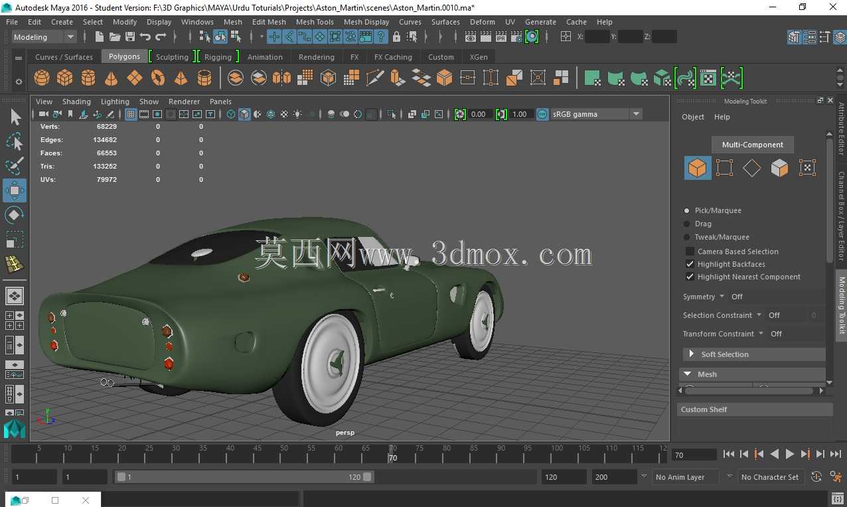847x507 pixels.
Task: Create a polygon pyramid from the shelf
Action: [181, 78]
